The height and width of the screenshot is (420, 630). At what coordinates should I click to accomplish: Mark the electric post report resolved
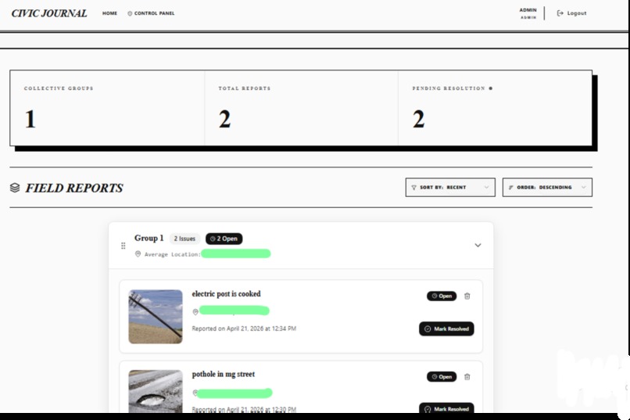point(446,328)
